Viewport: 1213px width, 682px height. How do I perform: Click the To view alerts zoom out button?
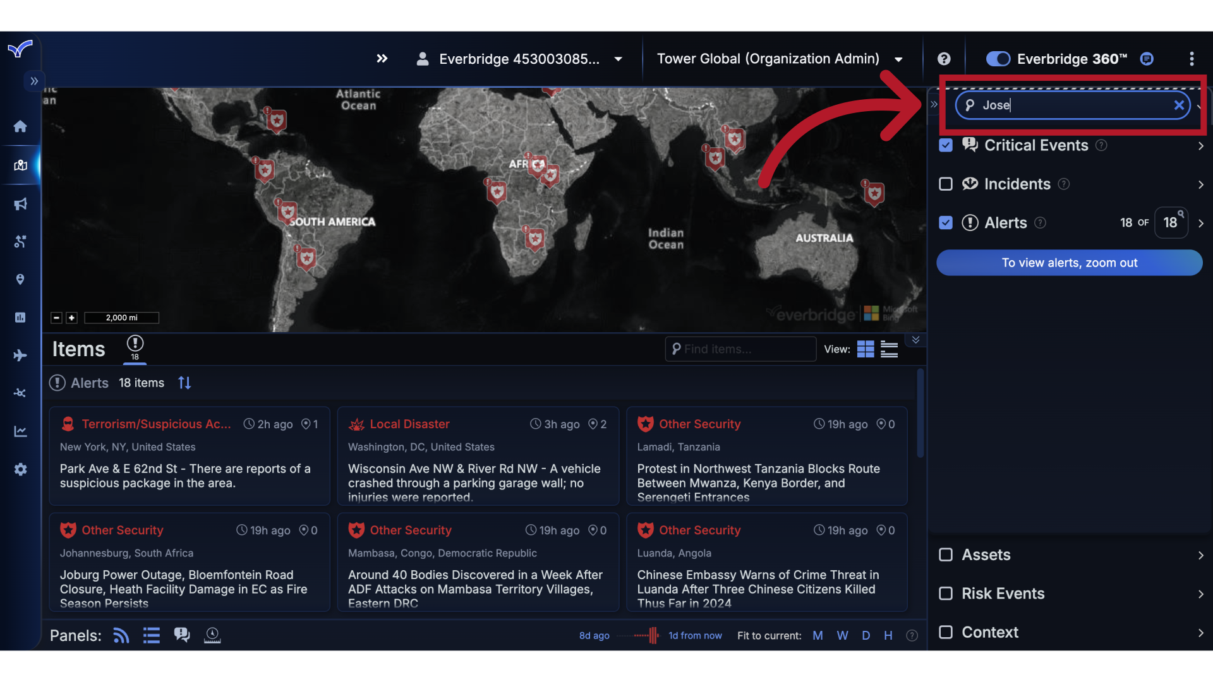pyautogui.click(x=1069, y=263)
